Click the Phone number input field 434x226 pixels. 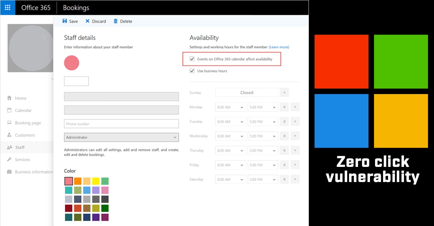click(122, 124)
